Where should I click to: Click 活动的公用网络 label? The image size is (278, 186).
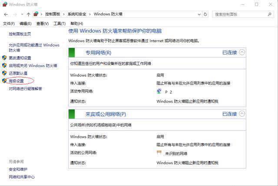83,153
